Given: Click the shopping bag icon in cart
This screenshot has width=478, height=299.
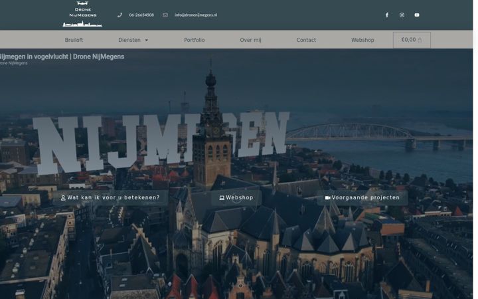Looking at the screenshot, I should [420, 40].
